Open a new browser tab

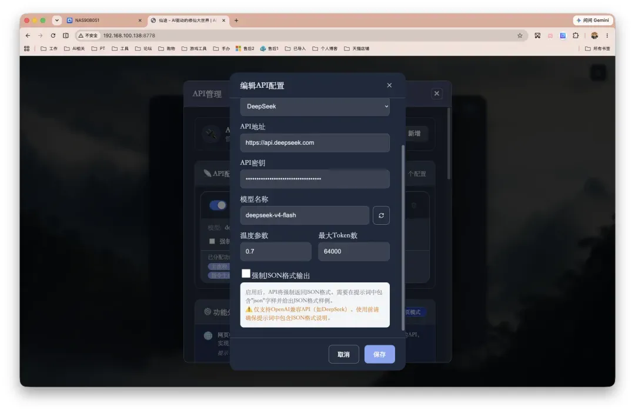pyautogui.click(x=236, y=20)
